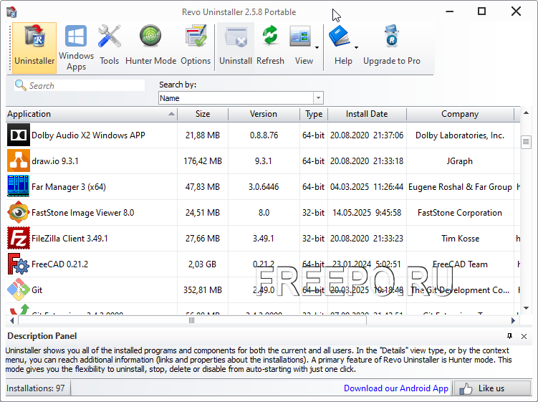Viewport: 538px width, 402px height.
Task: Select FastStone Image Viewer 8.0 entry
Action: pyautogui.click(x=82, y=213)
